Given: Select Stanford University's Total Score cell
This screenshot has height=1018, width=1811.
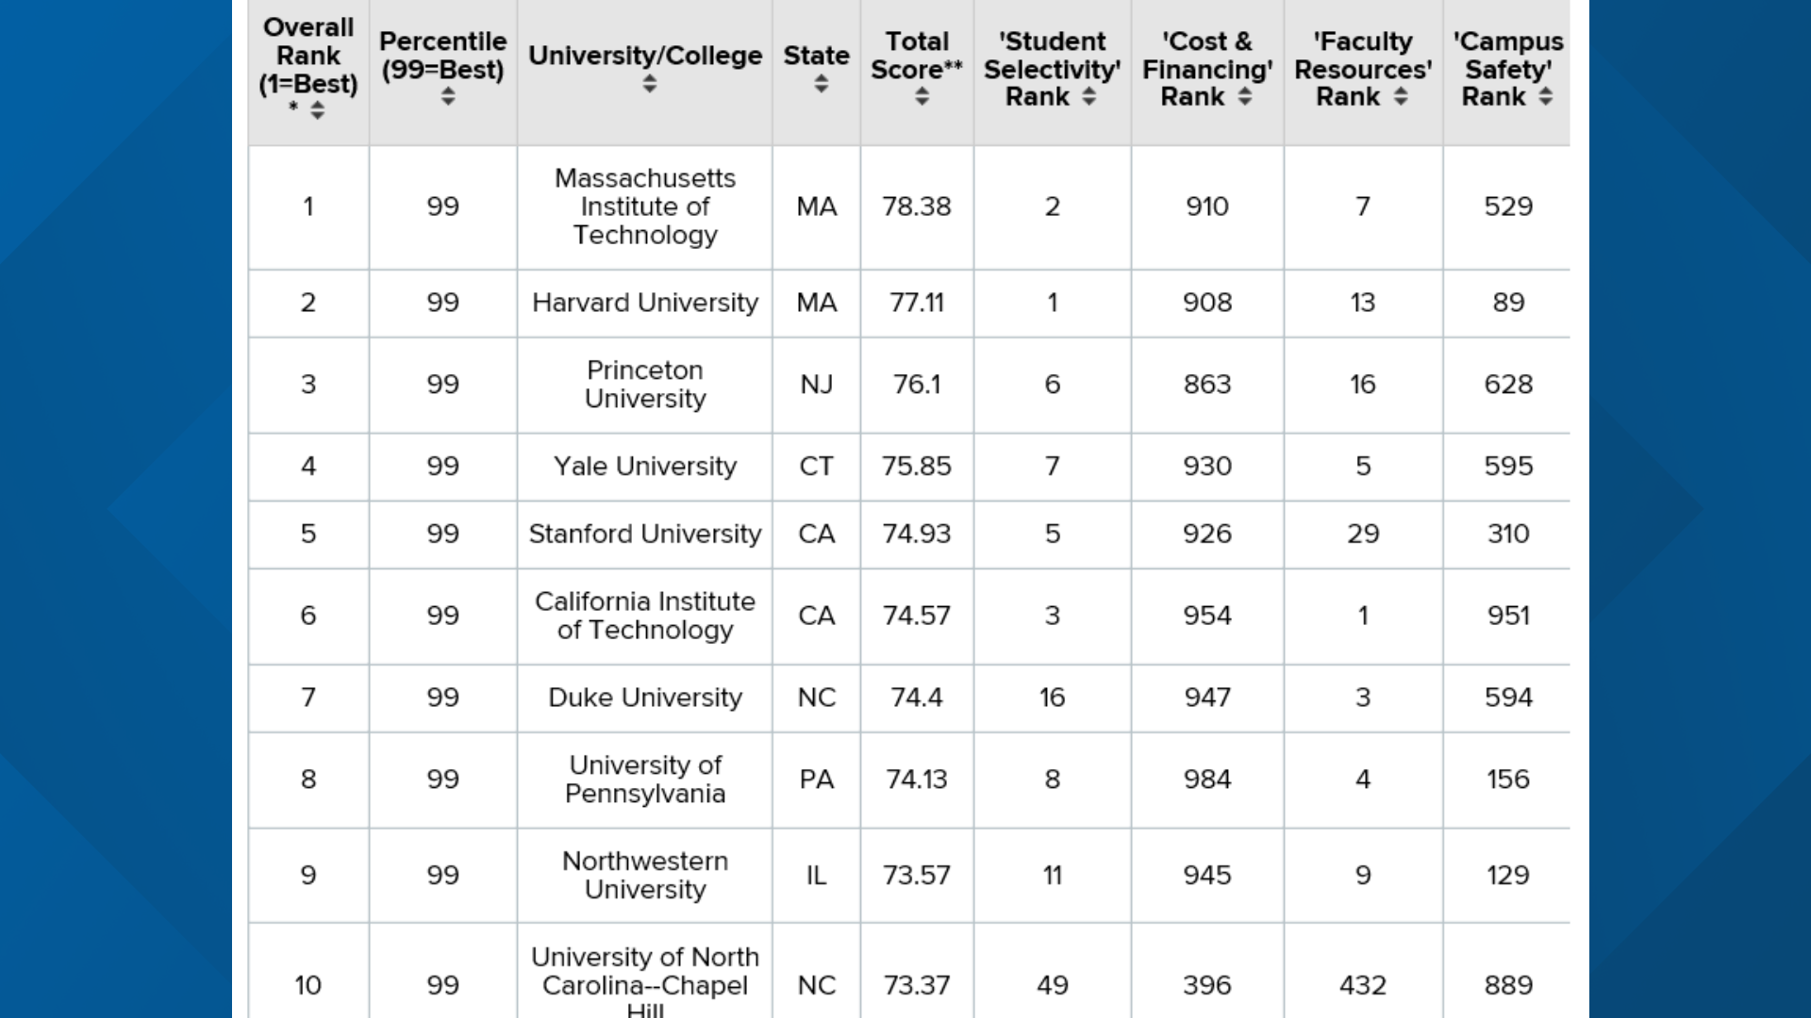Looking at the screenshot, I should click(x=916, y=534).
